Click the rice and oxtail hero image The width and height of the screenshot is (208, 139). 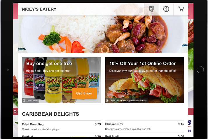tap(103, 34)
